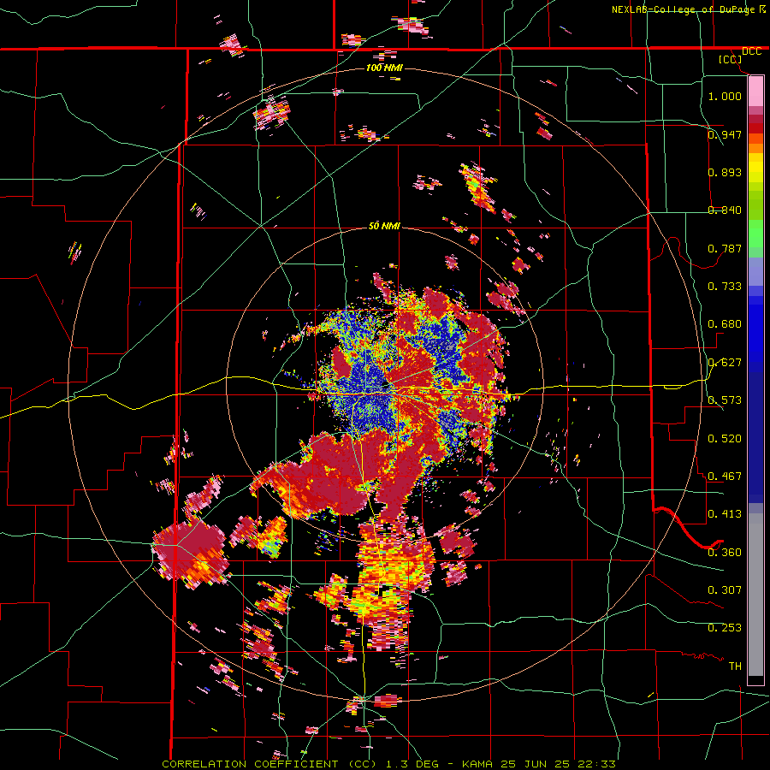Click the 100 NMI range ring label
Screen dimensions: 770x770
384,68
